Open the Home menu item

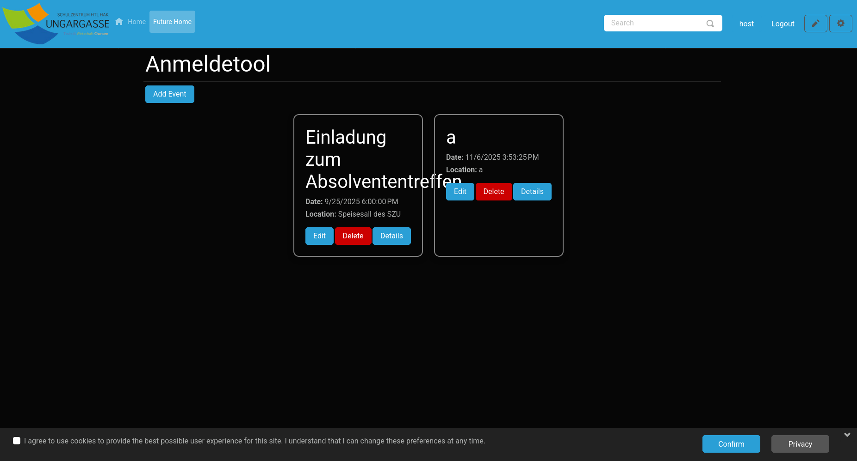137,22
